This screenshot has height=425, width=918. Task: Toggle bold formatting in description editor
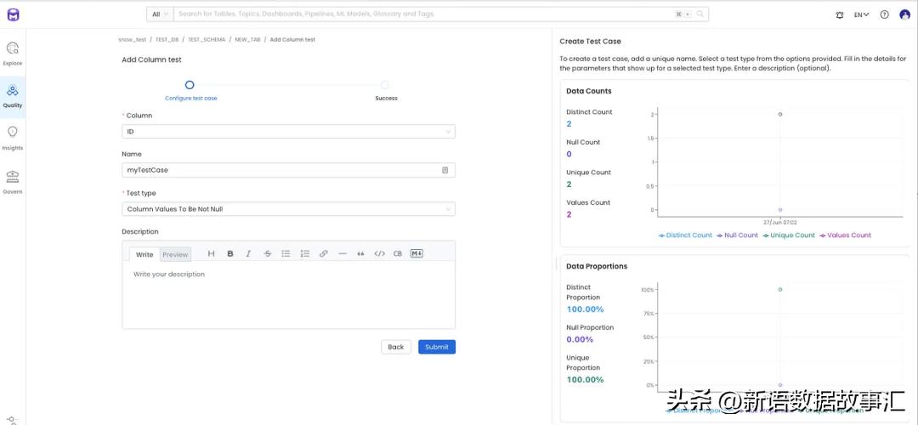click(230, 253)
